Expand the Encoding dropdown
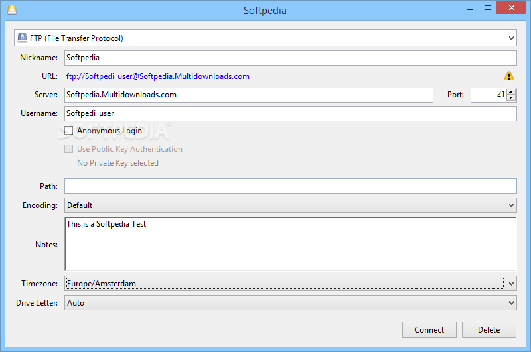The image size is (531, 352). pos(291,205)
